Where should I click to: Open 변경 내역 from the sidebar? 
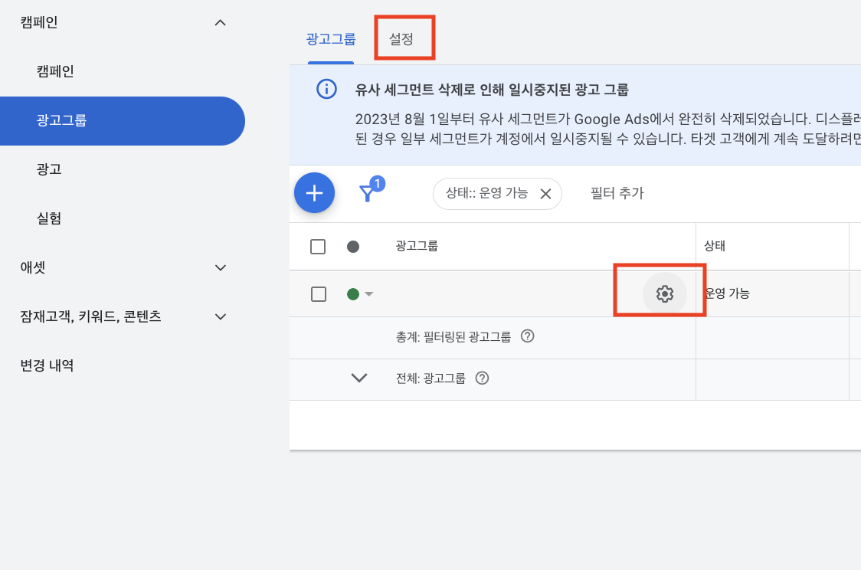click(x=47, y=365)
